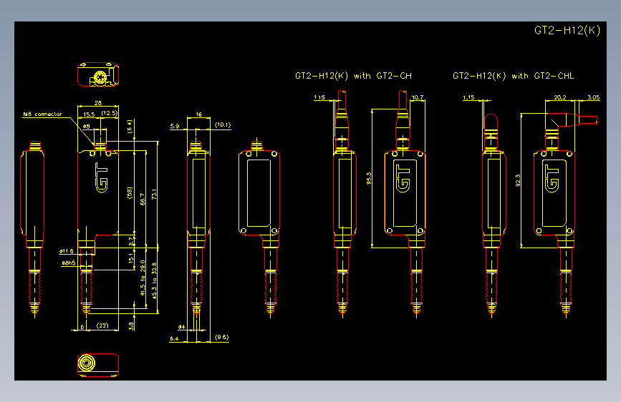
Task: Click the 95.3 overall height dimension
Action: [369, 178]
